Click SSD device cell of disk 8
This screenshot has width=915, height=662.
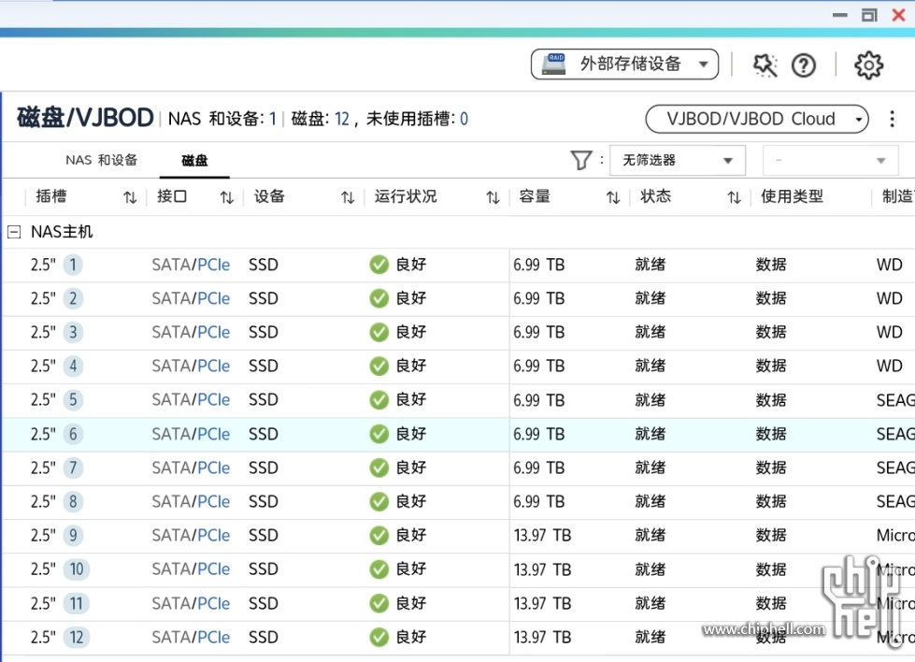264,502
